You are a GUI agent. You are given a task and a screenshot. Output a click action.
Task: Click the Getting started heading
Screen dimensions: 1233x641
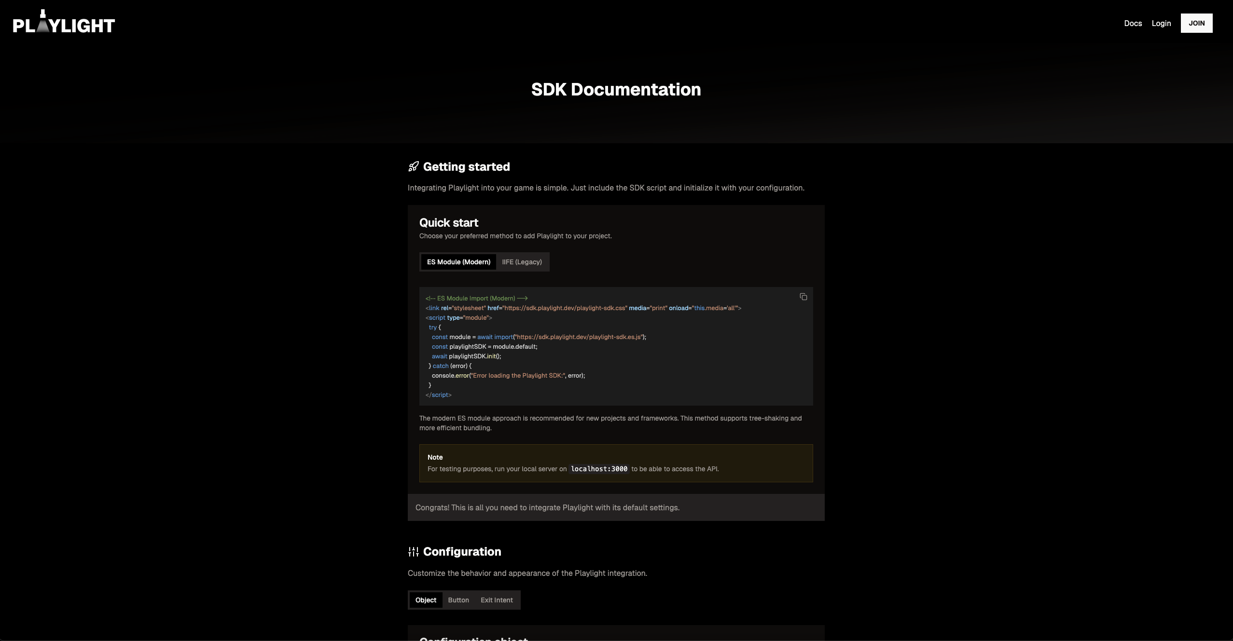[x=466, y=166]
